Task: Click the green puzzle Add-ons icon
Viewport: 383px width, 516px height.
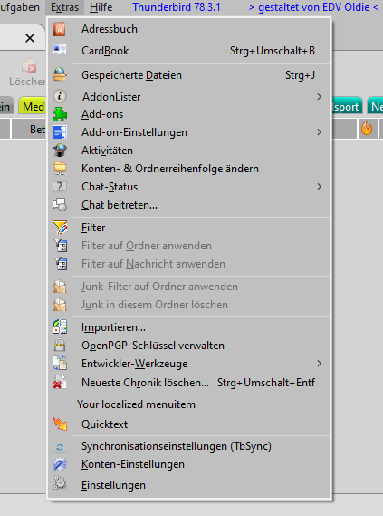Action: [x=60, y=114]
